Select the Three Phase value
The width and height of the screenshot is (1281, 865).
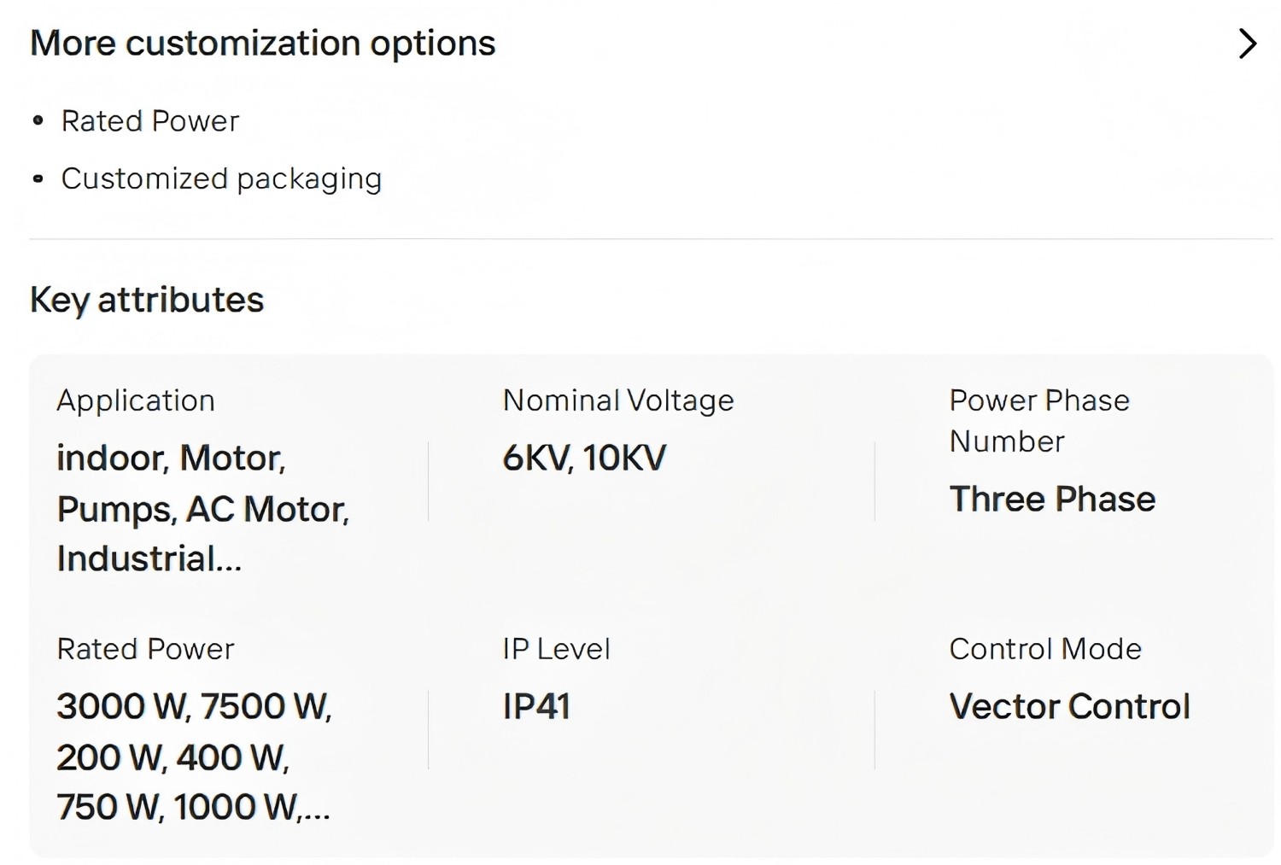[1052, 500]
